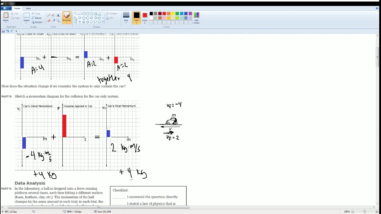
Task: Select the Pentagon shape
Action: coord(84,18)
